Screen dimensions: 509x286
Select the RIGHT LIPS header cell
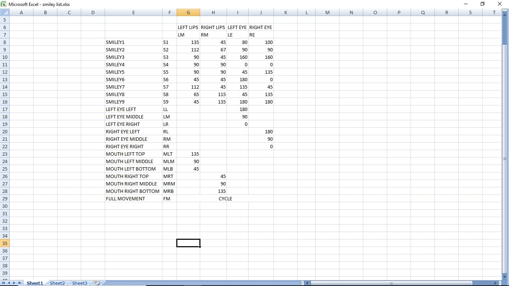pos(213,27)
